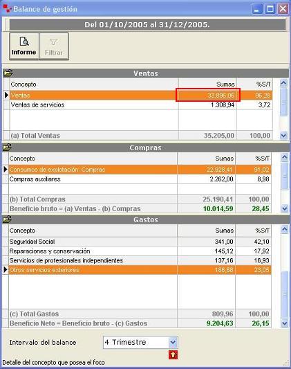This screenshot has height=369, width=291.
Task: Click the Gastos table scroll-down arrow
Action: (x=285, y=323)
